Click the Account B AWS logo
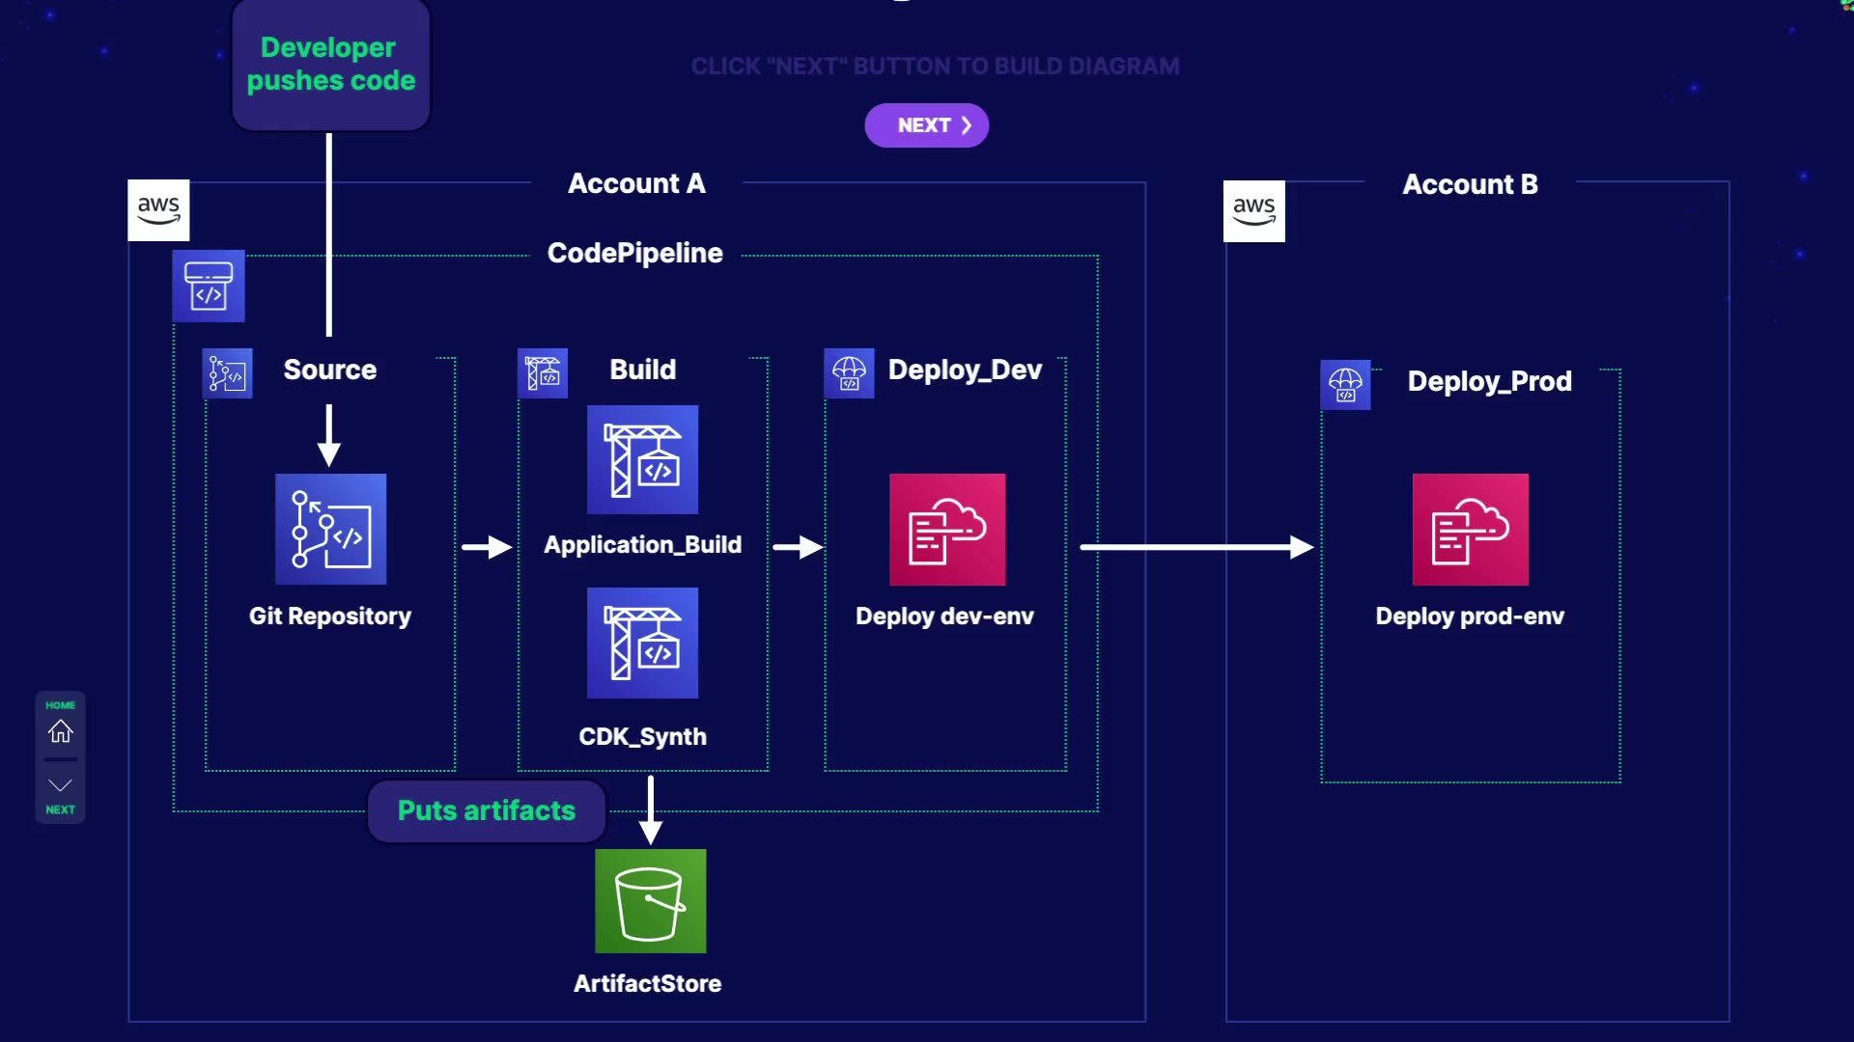Screen dimensions: 1854x1042 pos(1253,210)
